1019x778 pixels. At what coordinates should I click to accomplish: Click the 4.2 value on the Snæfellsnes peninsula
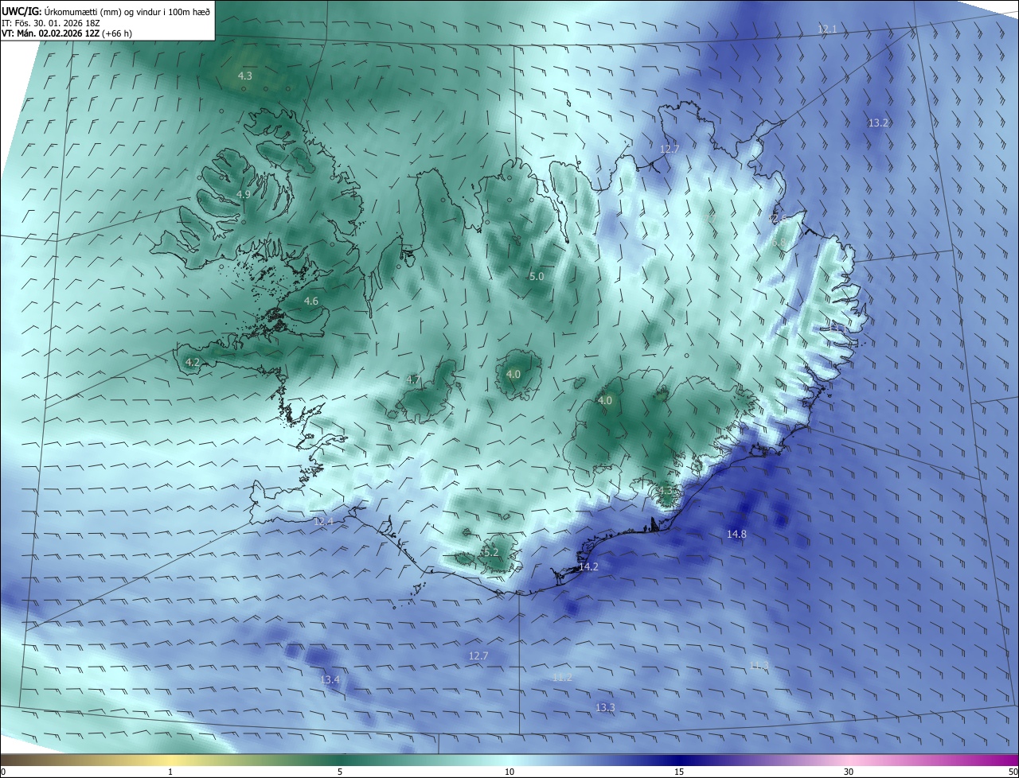point(192,362)
